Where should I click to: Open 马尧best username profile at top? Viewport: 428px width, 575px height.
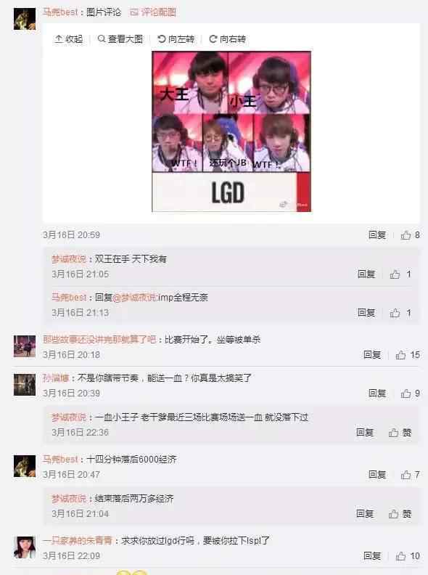pos(60,12)
